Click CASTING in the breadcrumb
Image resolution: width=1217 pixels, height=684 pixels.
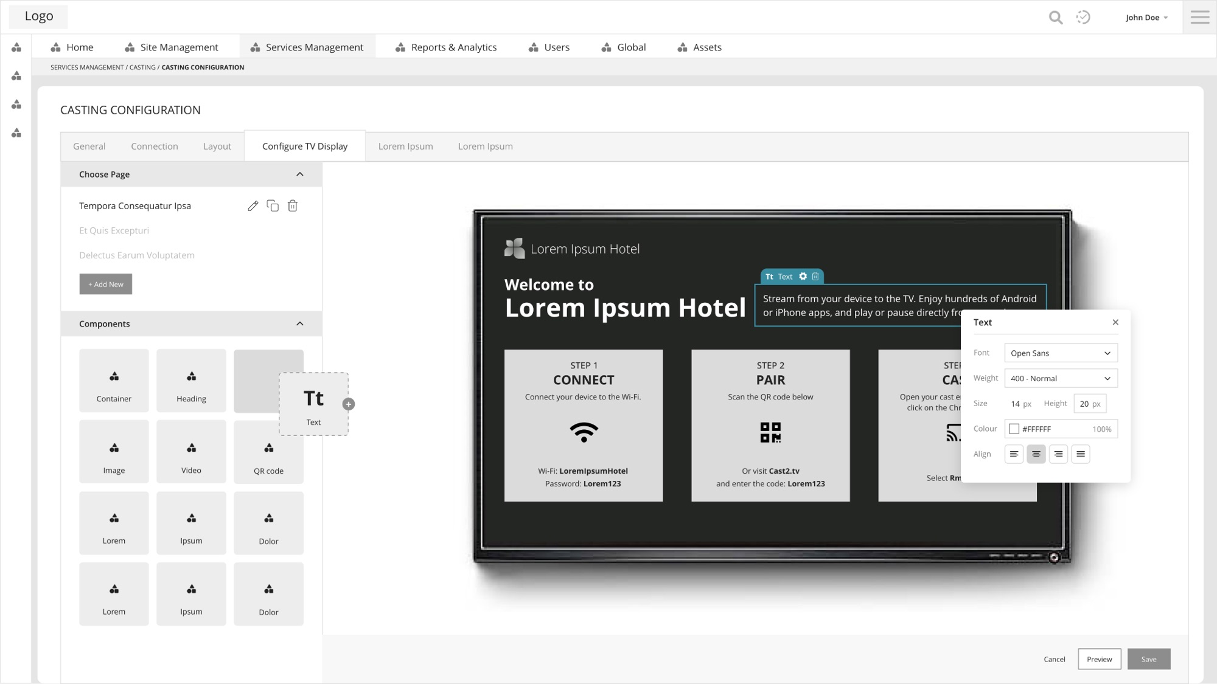tap(142, 67)
